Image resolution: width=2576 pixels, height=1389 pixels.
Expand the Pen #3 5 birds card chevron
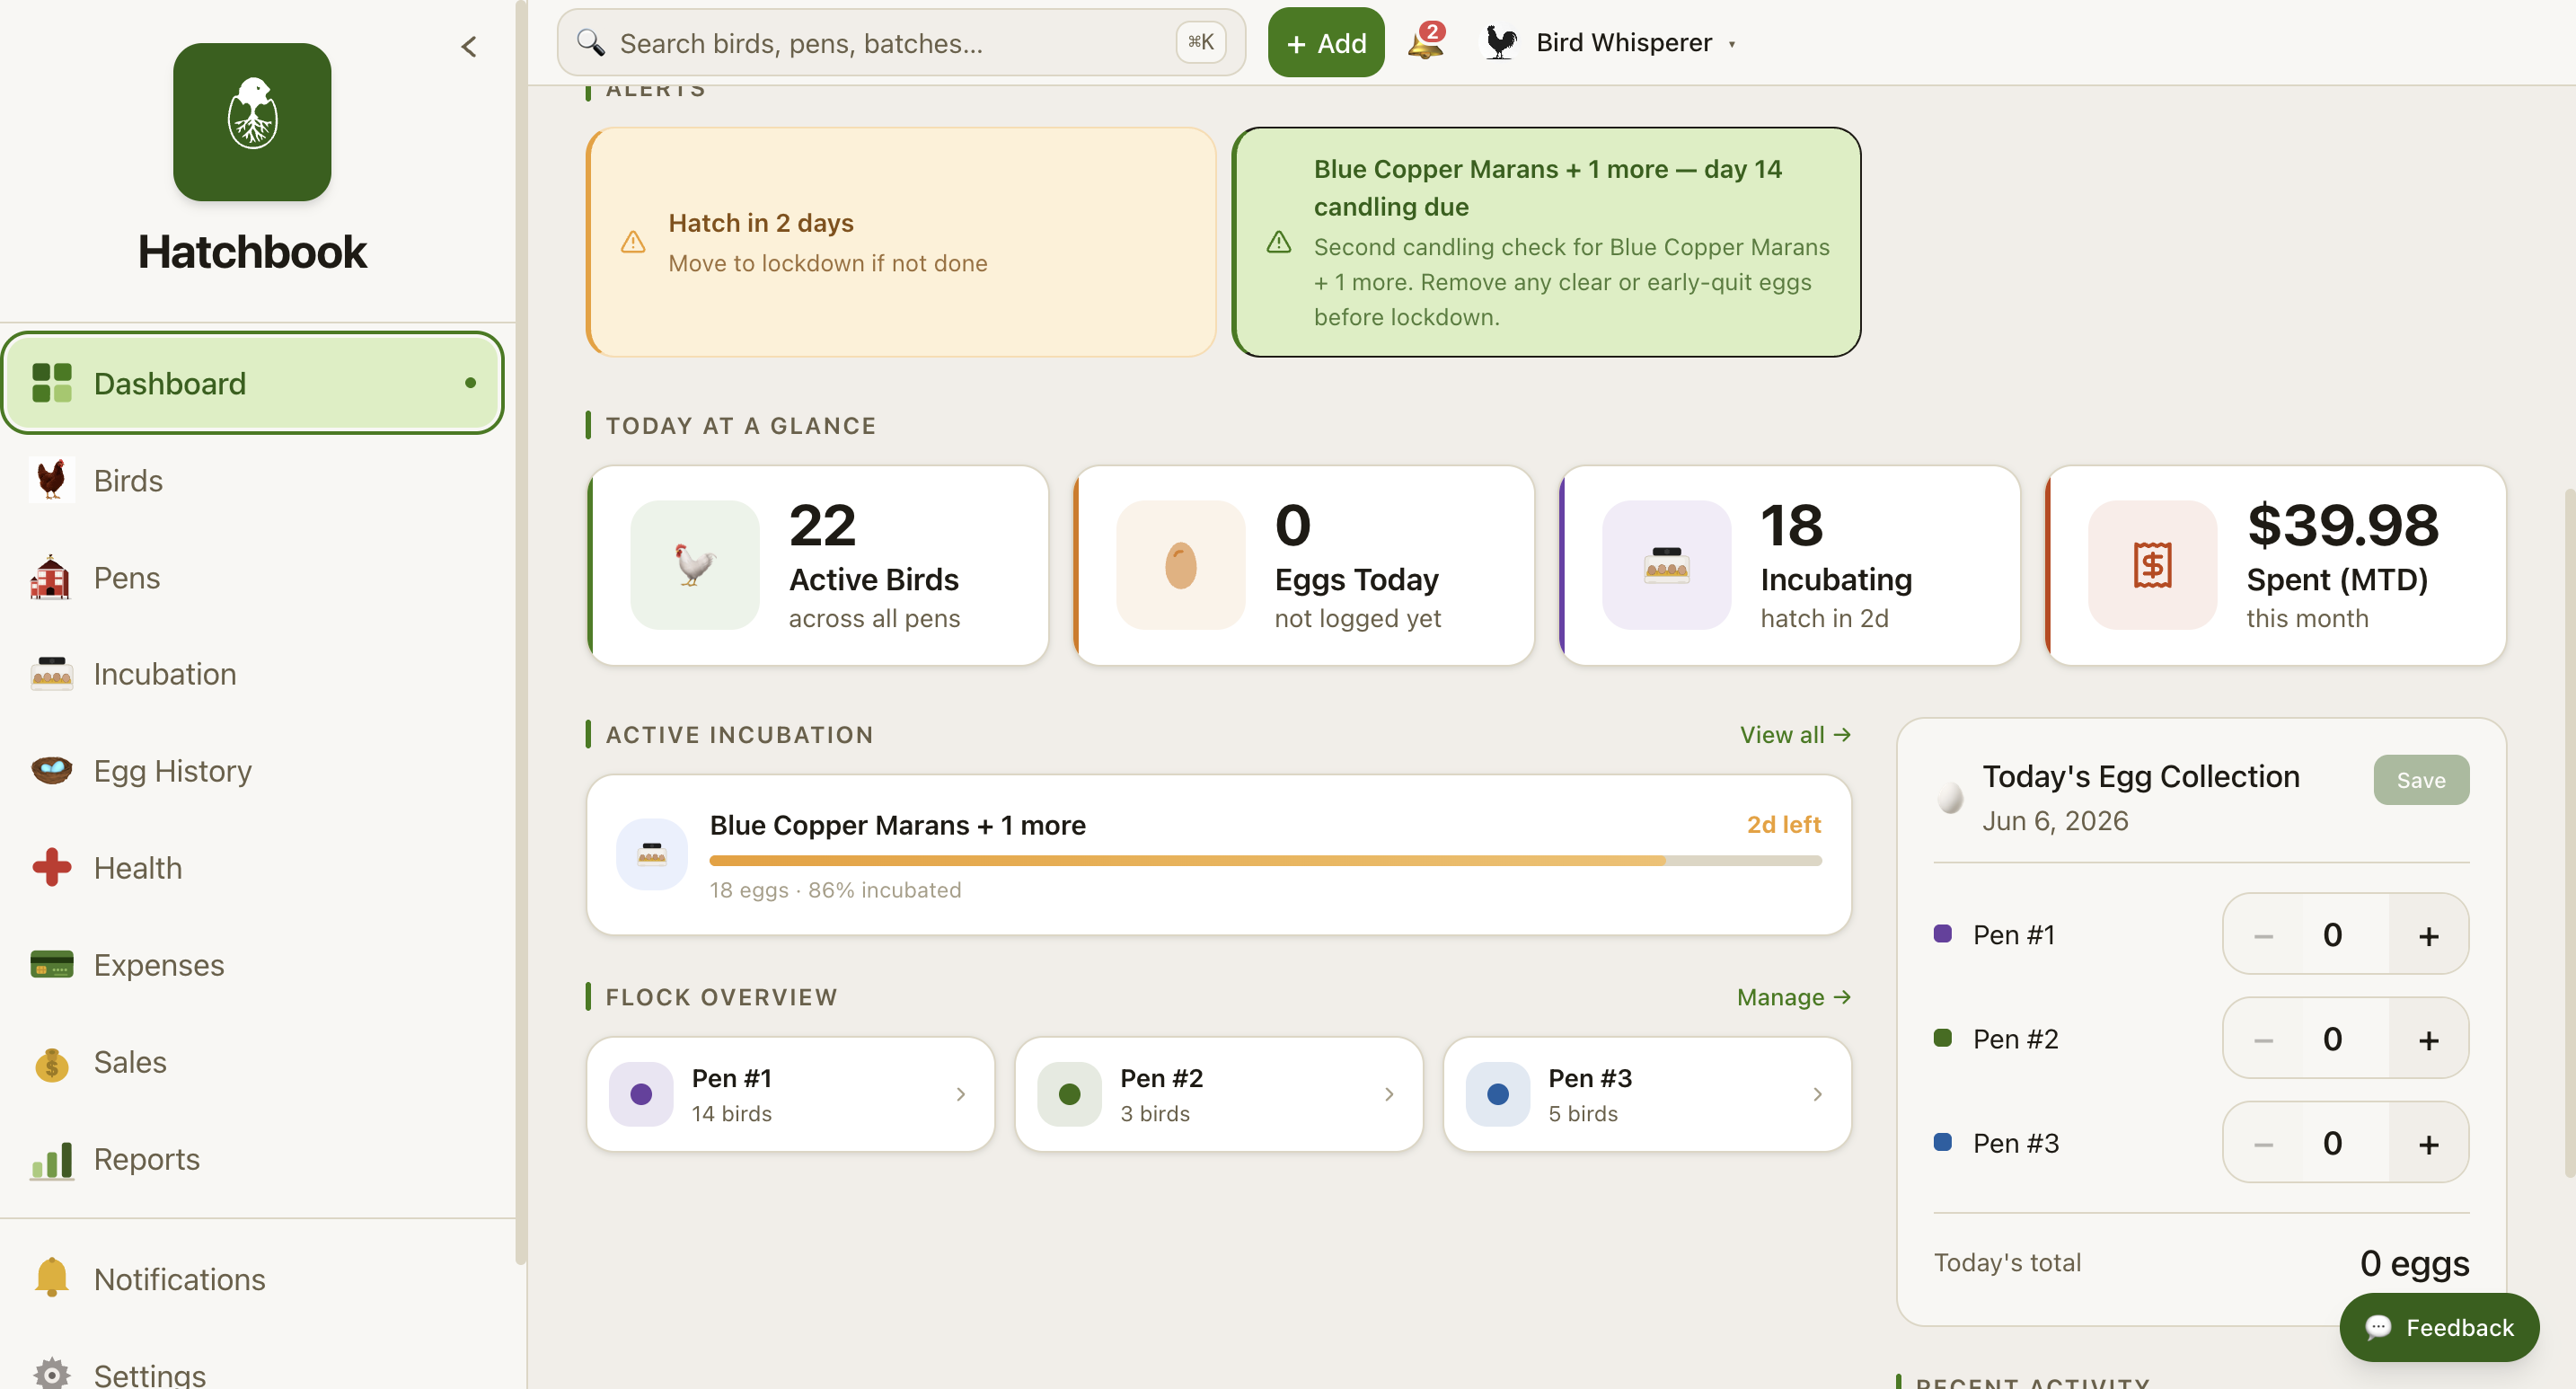click(1817, 1094)
